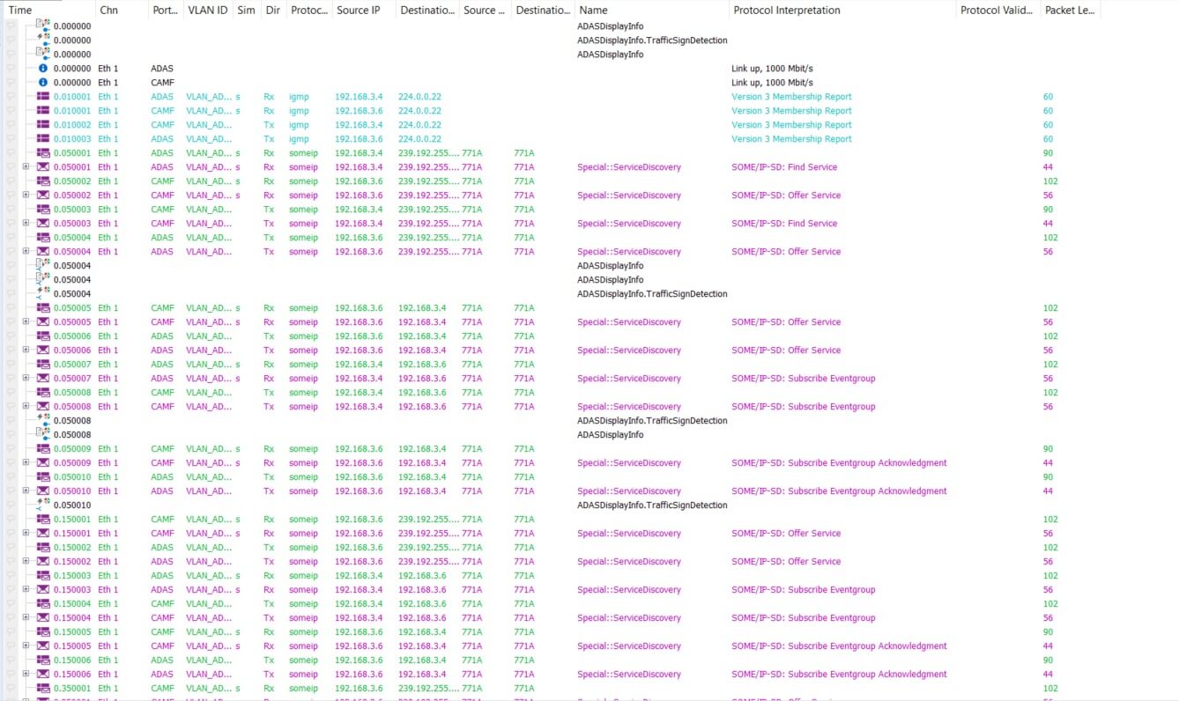
Task: Expand the 0.050002 Offer Service message
Action: (x=26, y=196)
